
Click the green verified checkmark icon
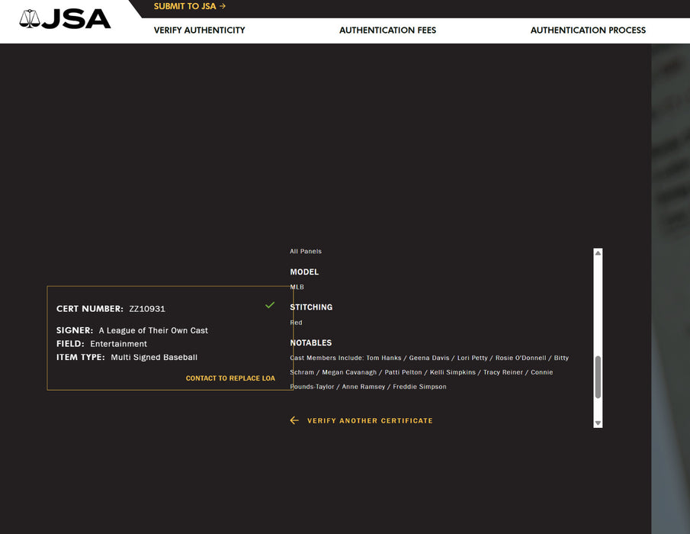coord(270,304)
